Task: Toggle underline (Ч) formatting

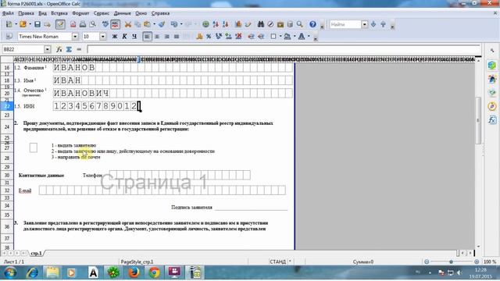Action: pos(134,37)
